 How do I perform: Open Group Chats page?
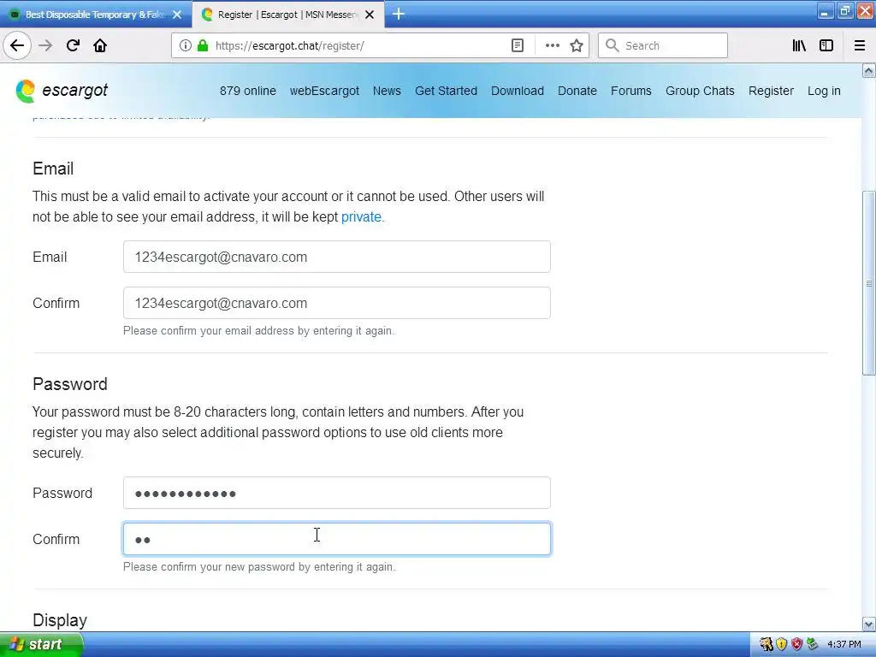coord(700,91)
